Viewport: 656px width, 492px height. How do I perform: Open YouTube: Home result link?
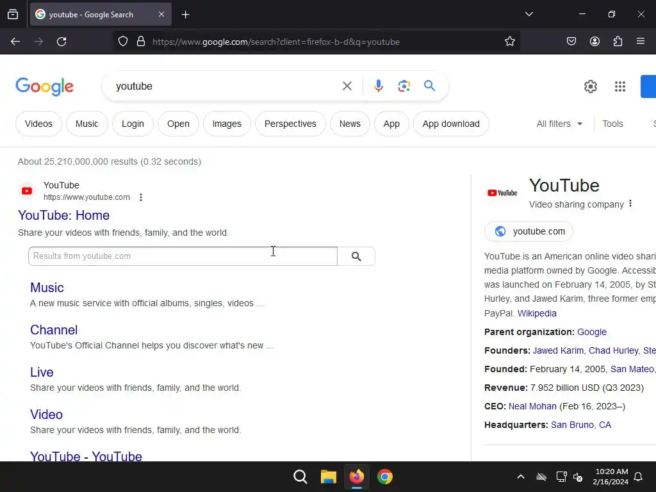click(x=63, y=215)
